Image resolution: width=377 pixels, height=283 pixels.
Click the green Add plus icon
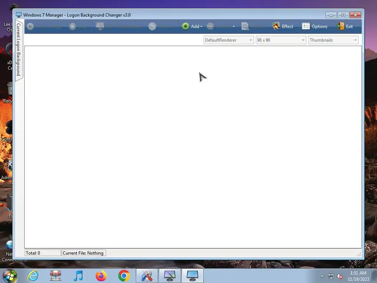click(186, 26)
